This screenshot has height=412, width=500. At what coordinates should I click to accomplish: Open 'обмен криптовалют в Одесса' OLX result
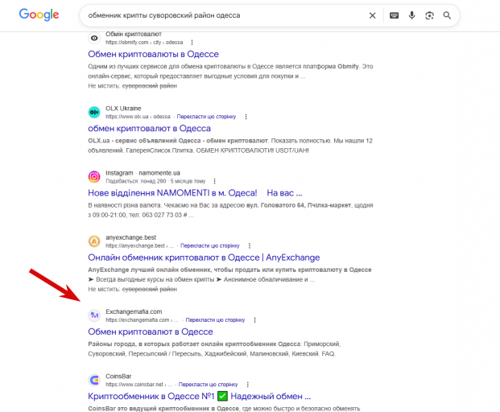click(149, 129)
